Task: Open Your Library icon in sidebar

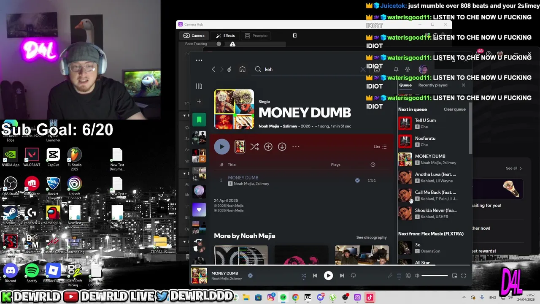Action: point(199,86)
